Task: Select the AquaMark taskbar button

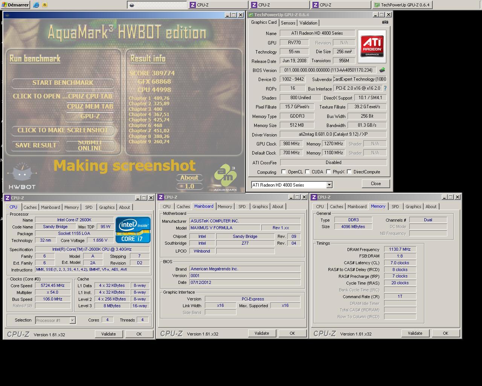Action: (157, 5)
